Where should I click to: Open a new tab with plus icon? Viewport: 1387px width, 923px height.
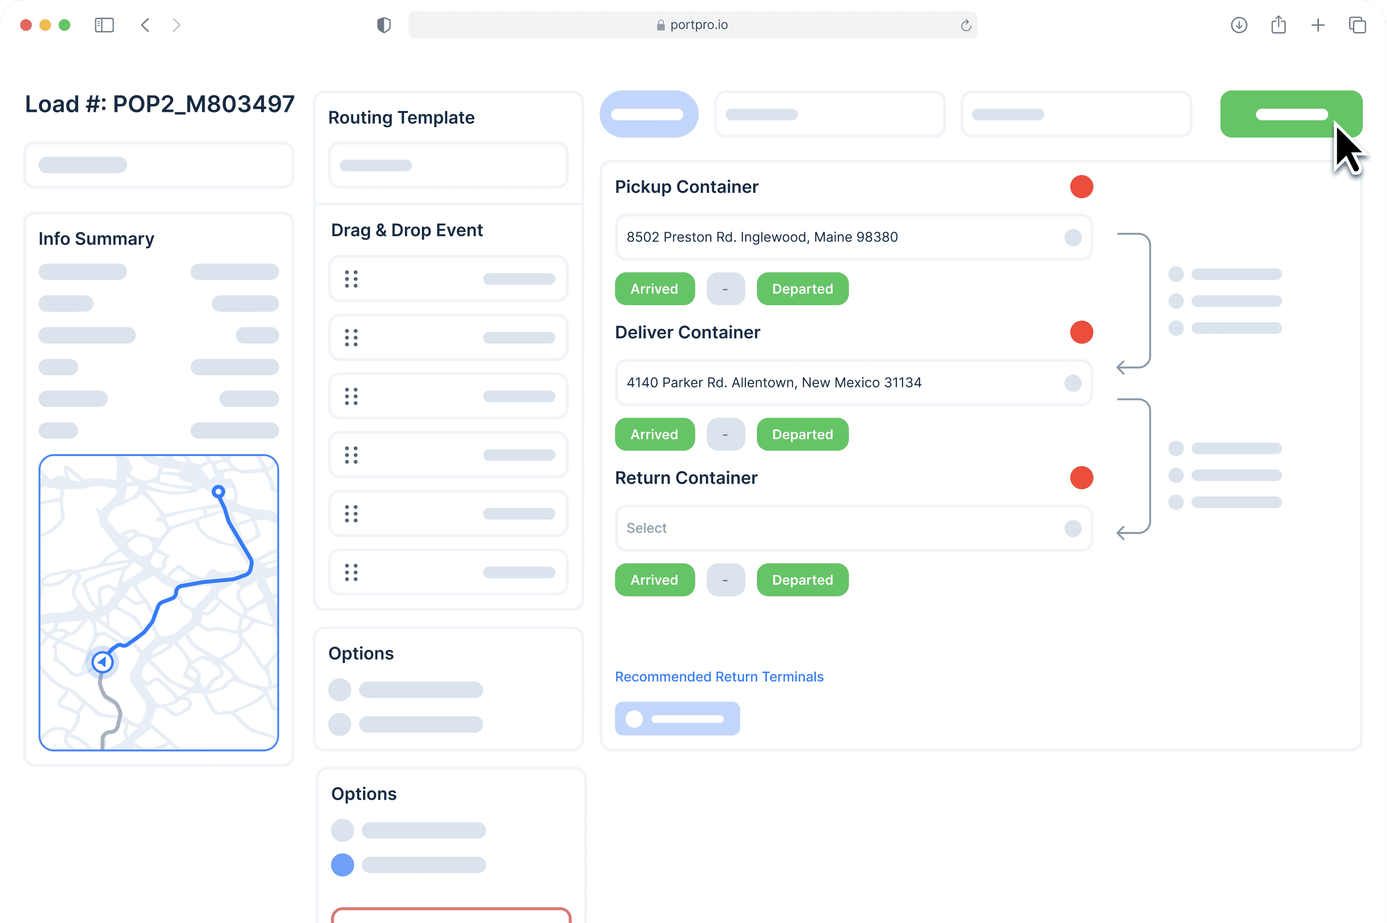pos(1317,25)
